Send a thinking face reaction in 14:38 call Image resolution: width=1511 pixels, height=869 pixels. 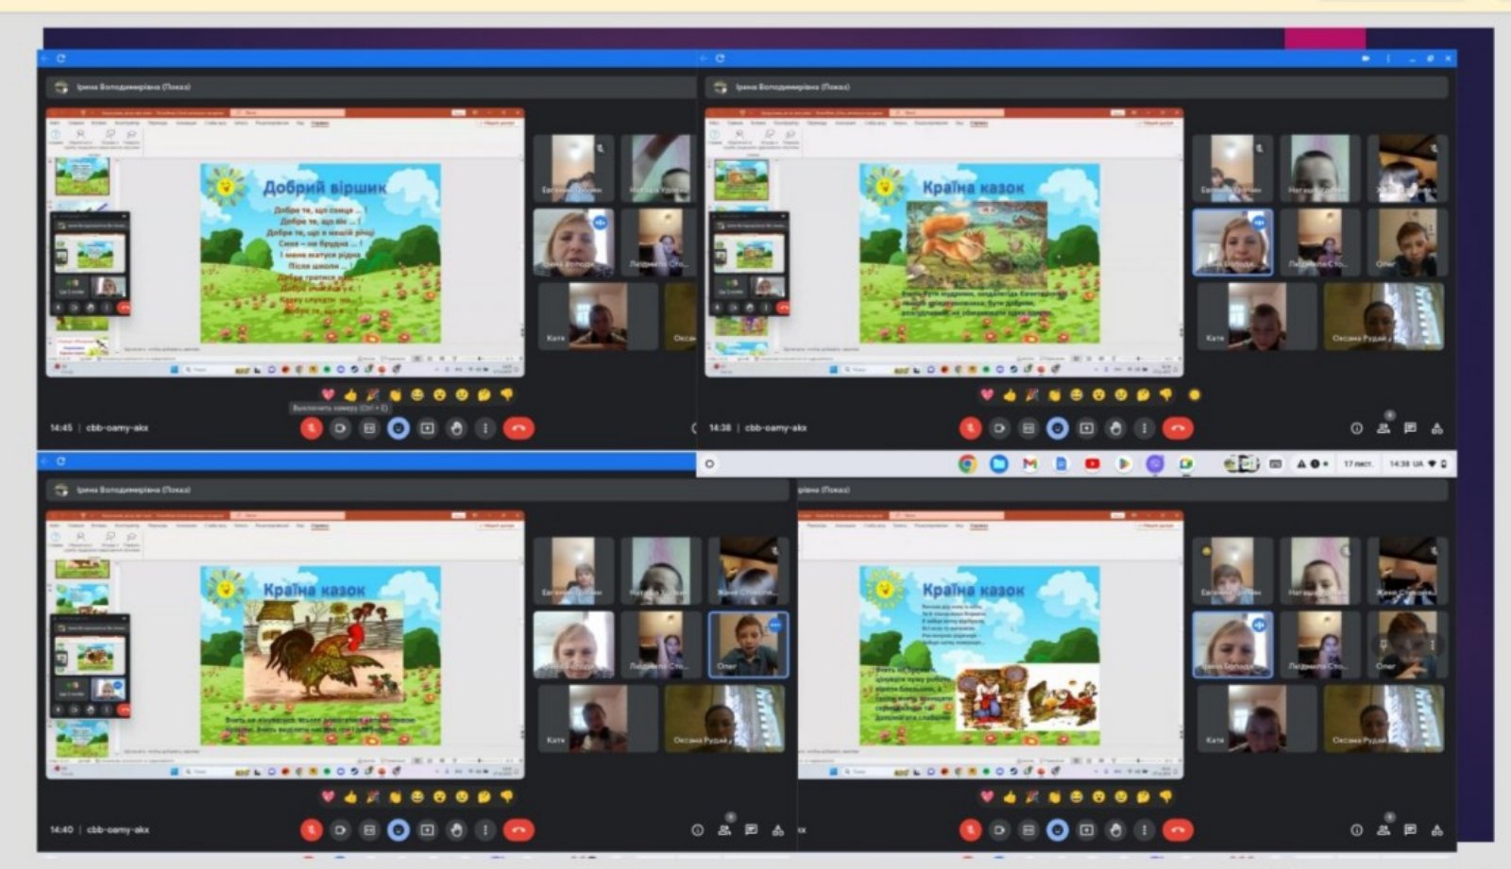(1144, 394)
